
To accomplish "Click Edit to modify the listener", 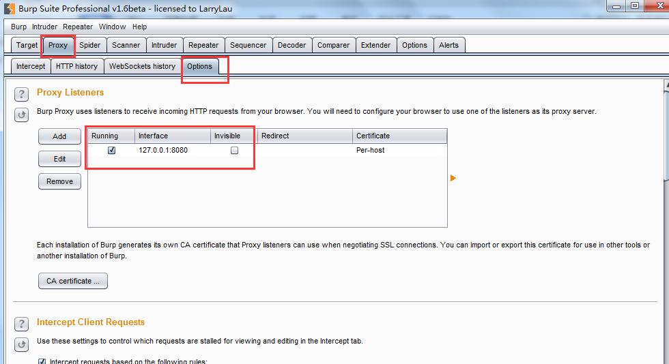I will (x=59, y=159).
